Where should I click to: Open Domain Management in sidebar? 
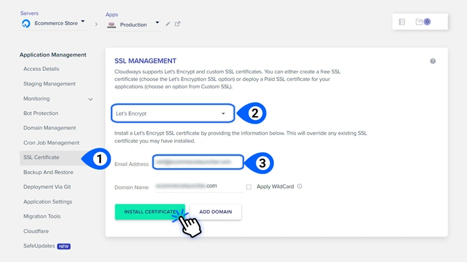tap(49, 128)
